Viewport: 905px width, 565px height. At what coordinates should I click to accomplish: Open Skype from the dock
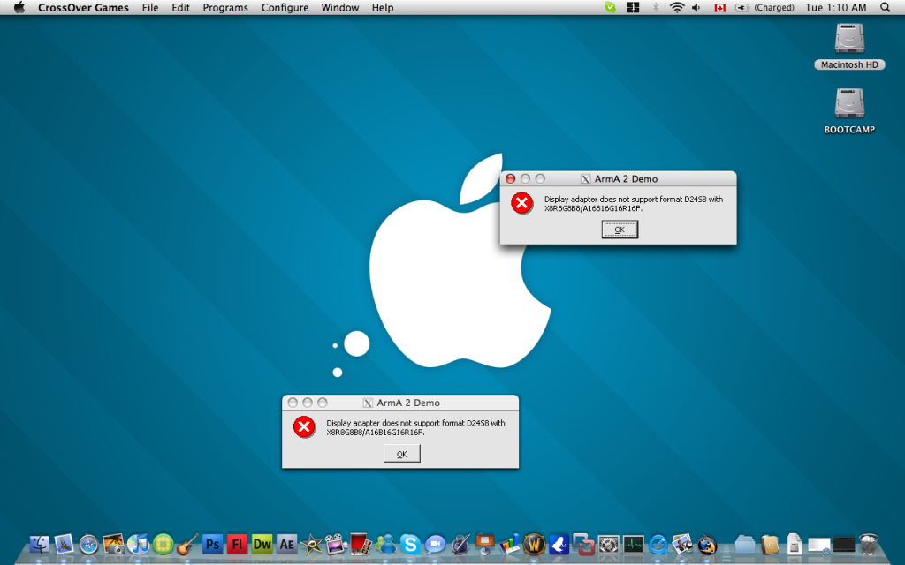[410, 544]
